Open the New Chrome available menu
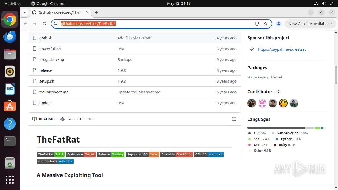The width and height of the screenshot is (338, 190). (x=310, y=24)
